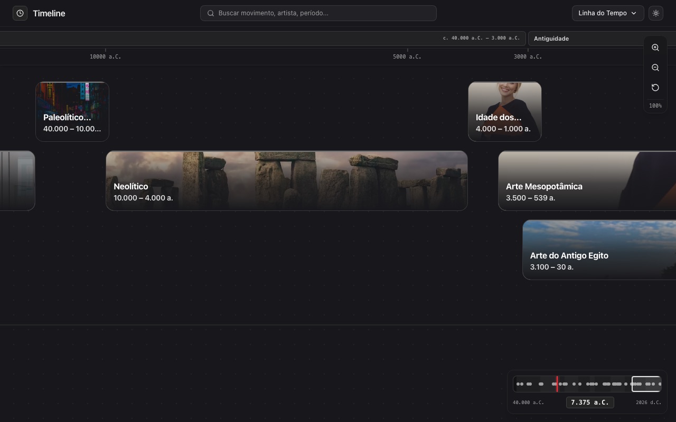Reset the zoom with the rotate icon
Viewport: 676px width, 422px height.
[x=655, y=88]
